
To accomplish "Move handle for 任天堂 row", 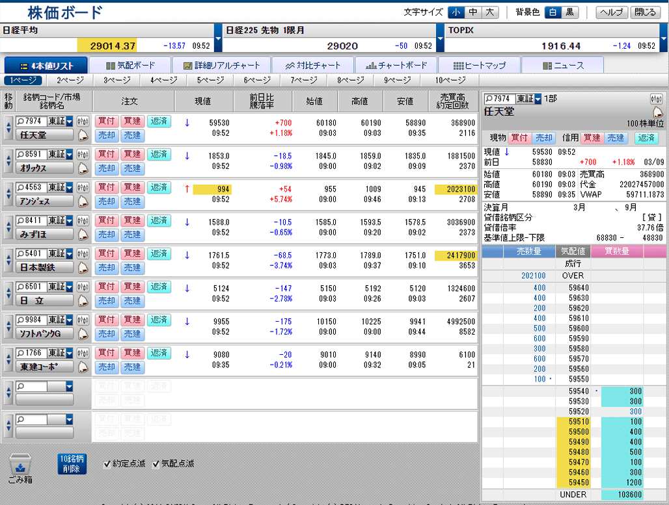I will pos(8,128).
